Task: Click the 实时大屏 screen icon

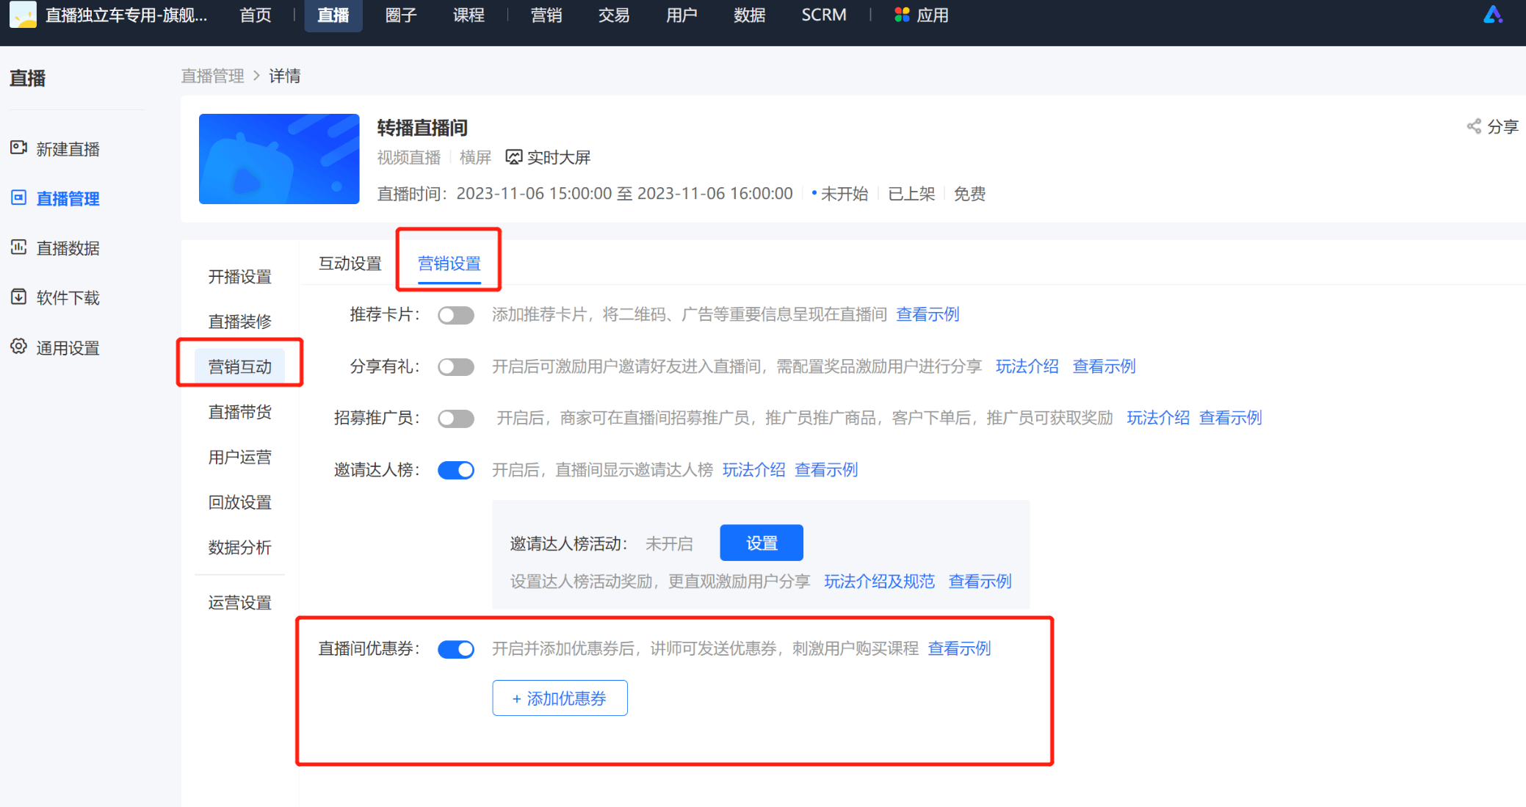Action: [514, 157]
